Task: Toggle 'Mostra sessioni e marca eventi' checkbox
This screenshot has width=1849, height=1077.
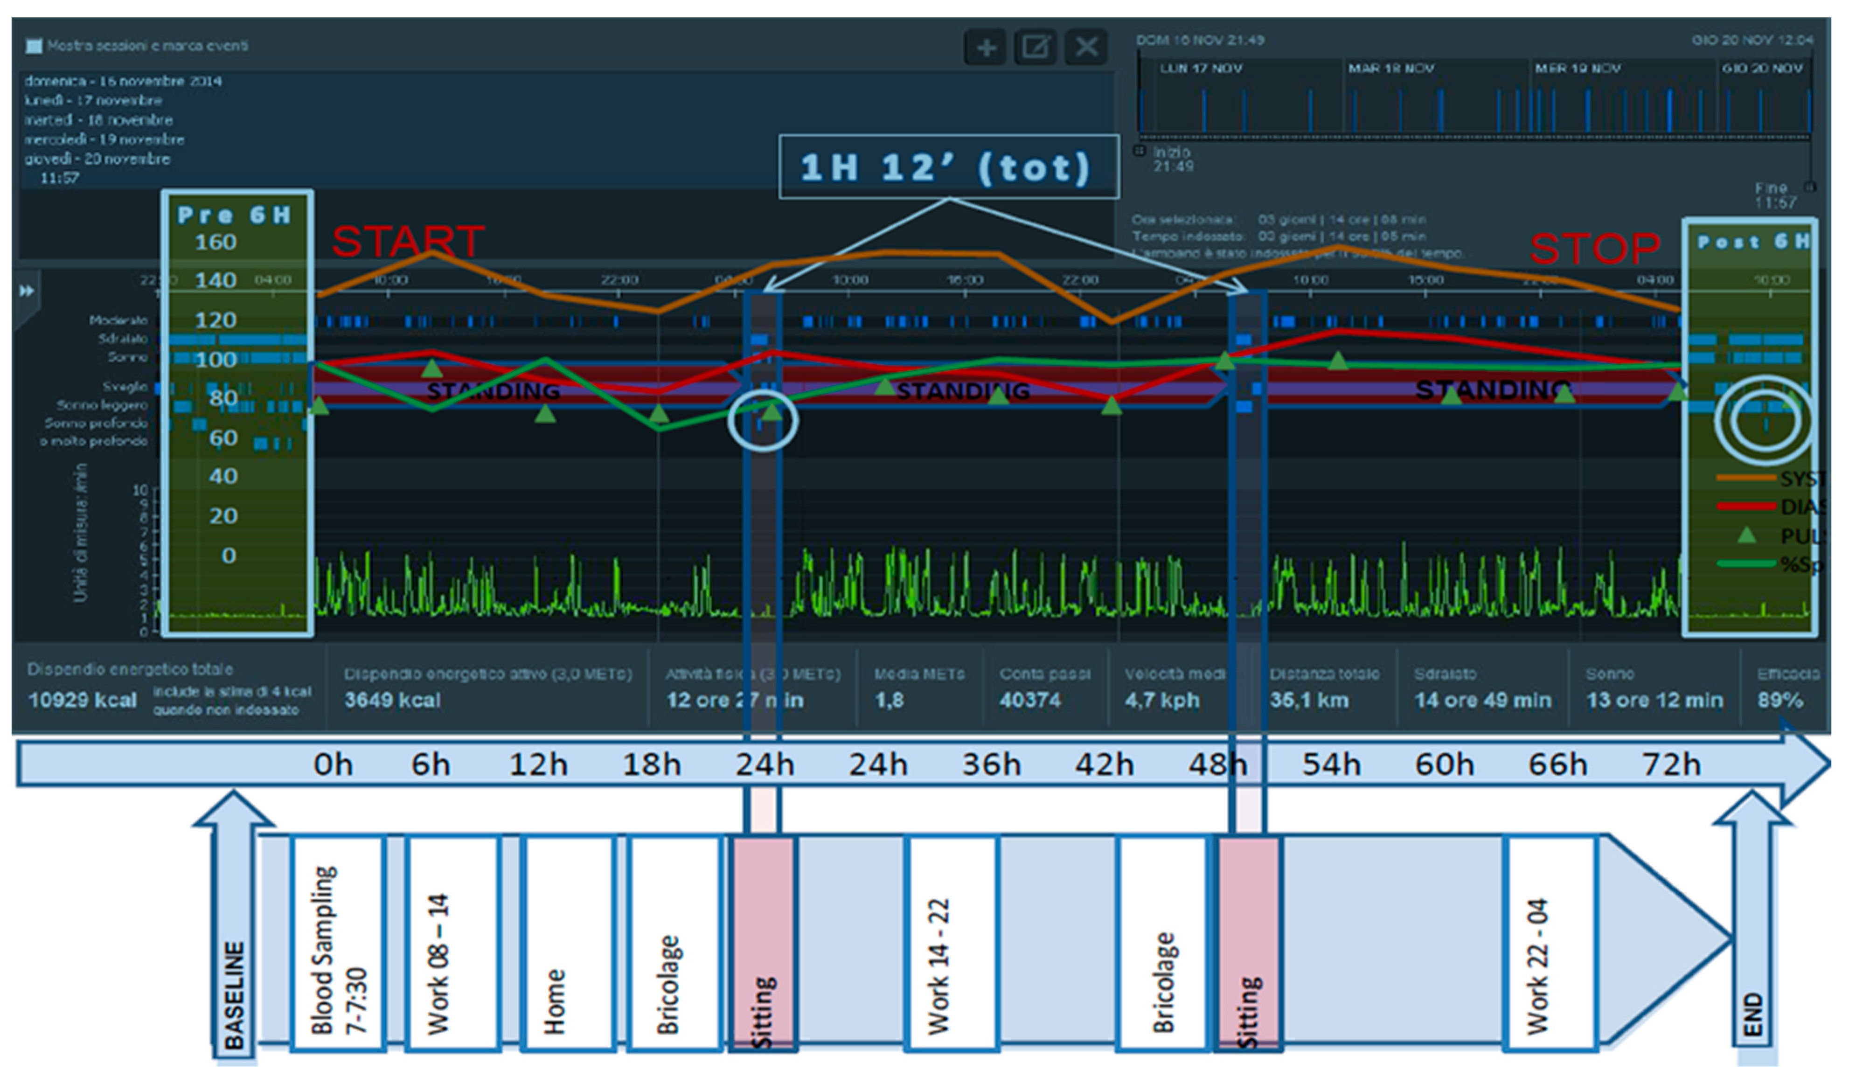Action: [x=34, y=46]
